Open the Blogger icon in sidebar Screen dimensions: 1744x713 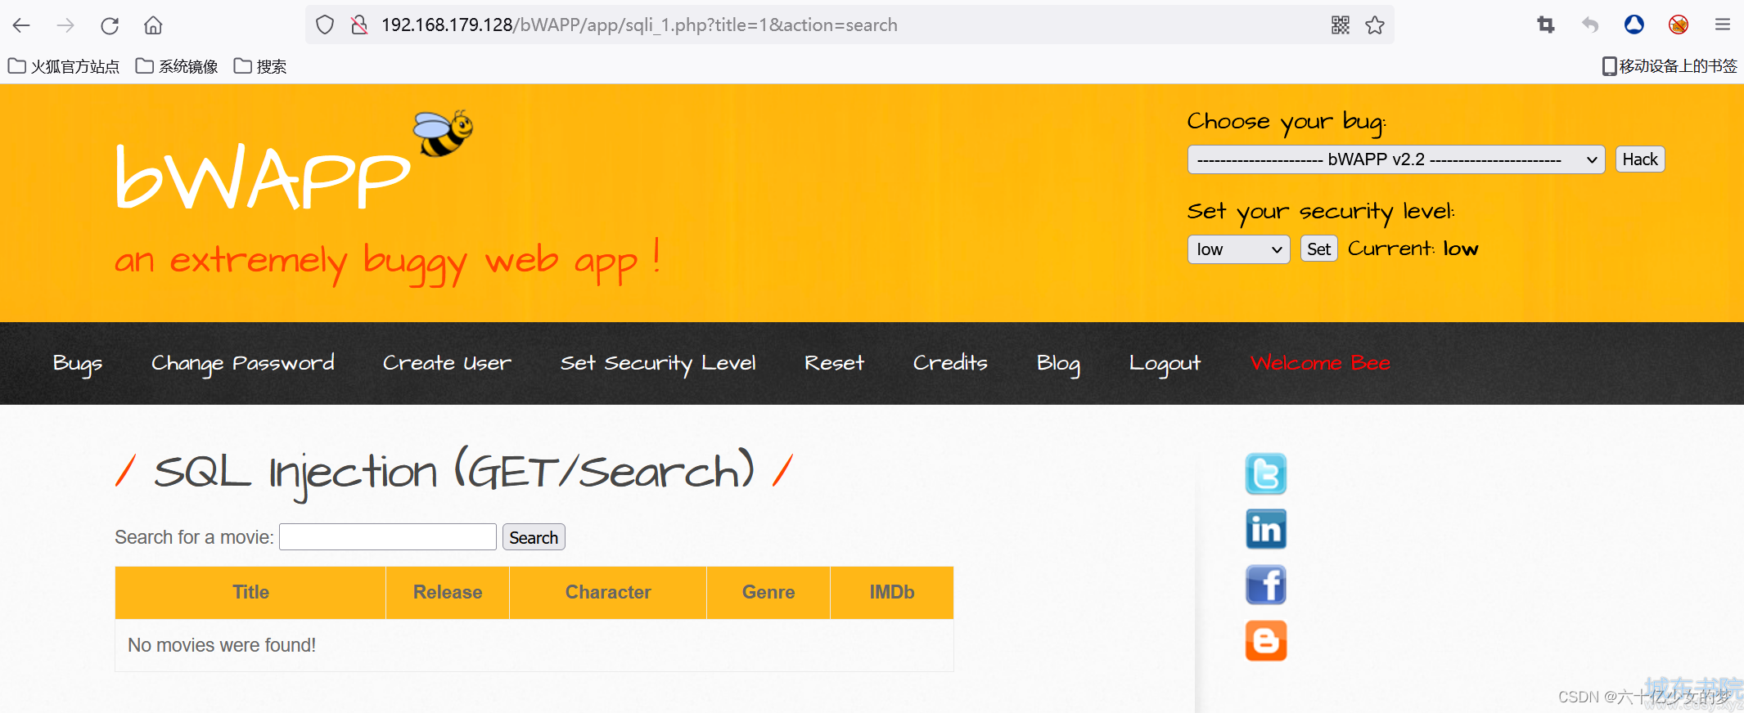pos(1266,640)
